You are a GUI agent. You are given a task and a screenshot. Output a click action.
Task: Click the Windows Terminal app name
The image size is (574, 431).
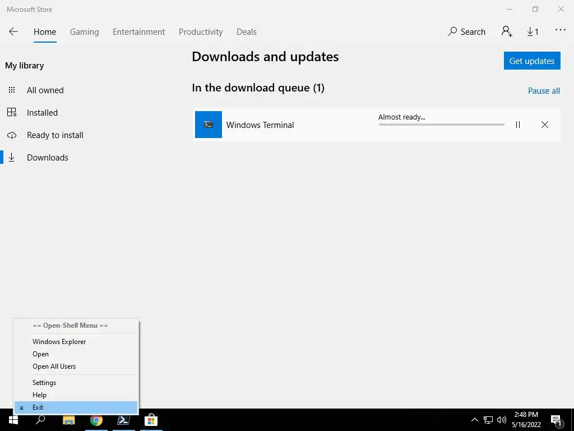point(260,125)
